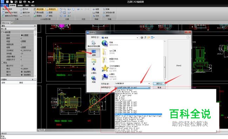Click the new folder icon in save dialog

148,38
